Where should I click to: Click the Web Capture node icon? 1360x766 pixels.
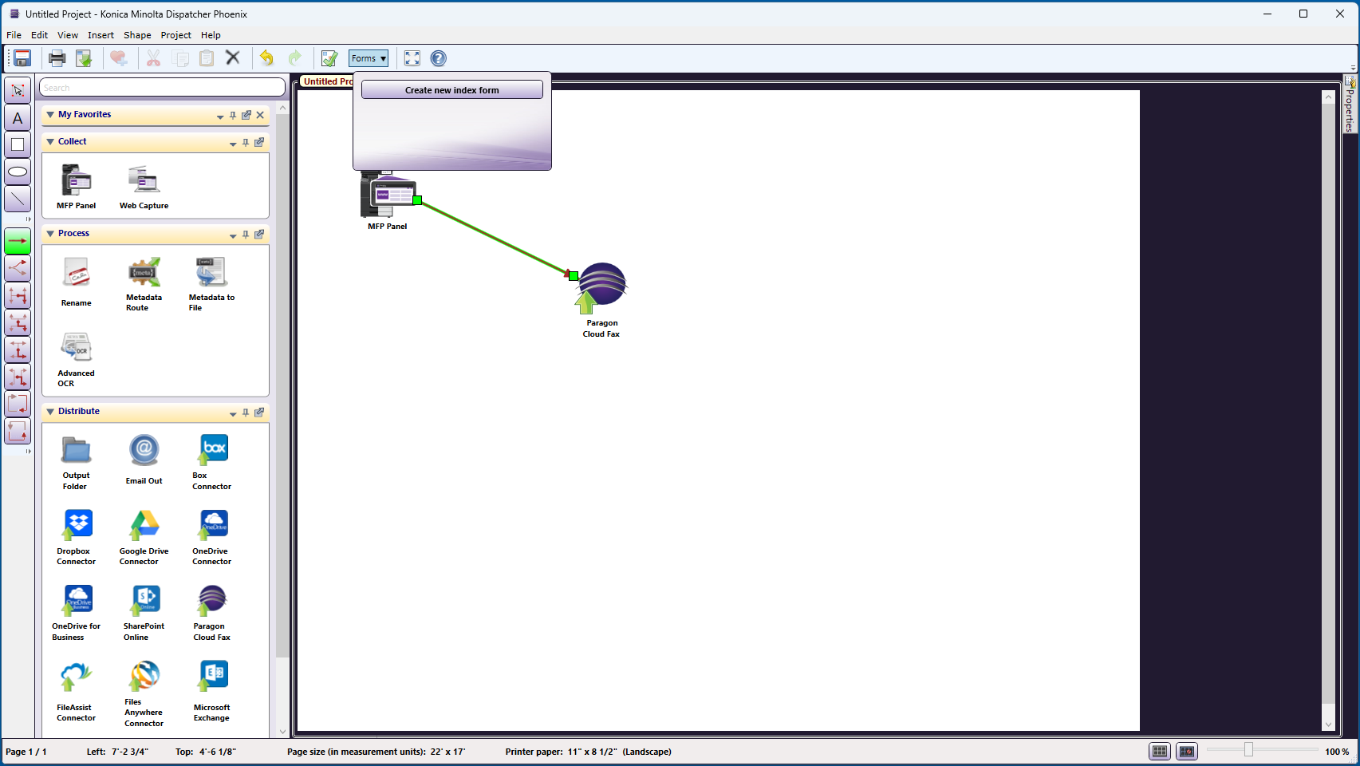pyautogui.click(x=144, y=180)
